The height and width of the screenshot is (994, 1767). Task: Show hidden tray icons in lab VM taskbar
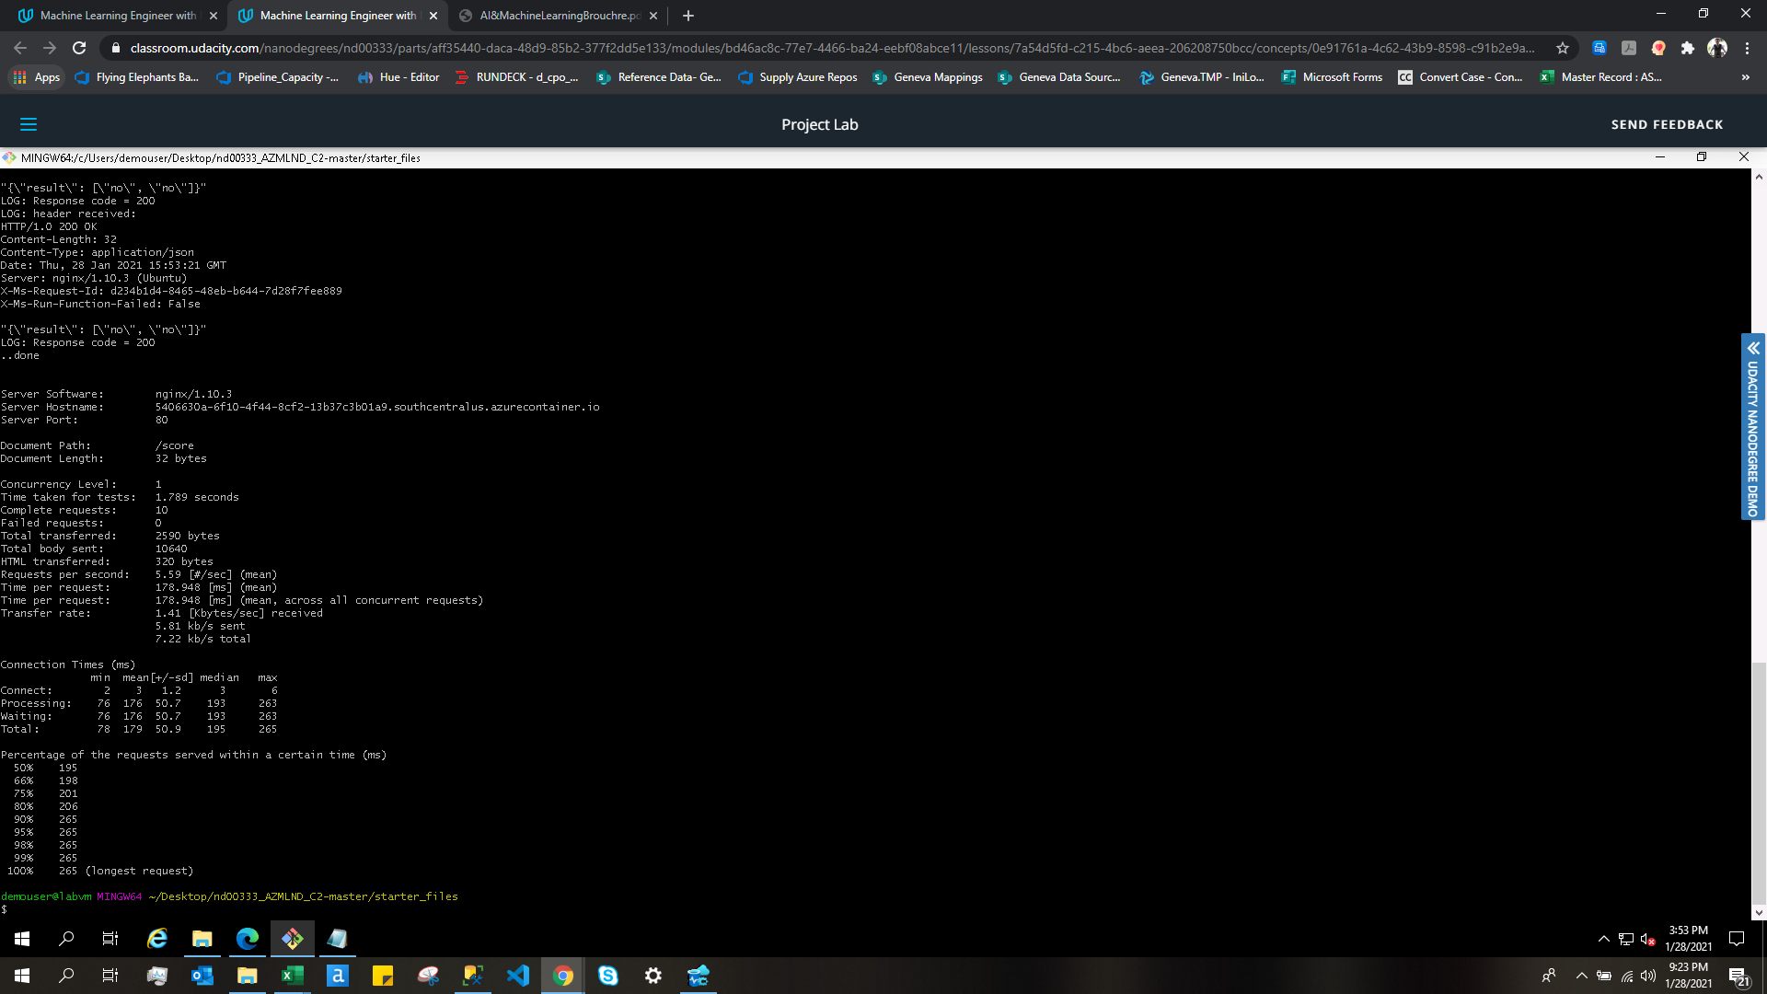(x=1604, y=939)
